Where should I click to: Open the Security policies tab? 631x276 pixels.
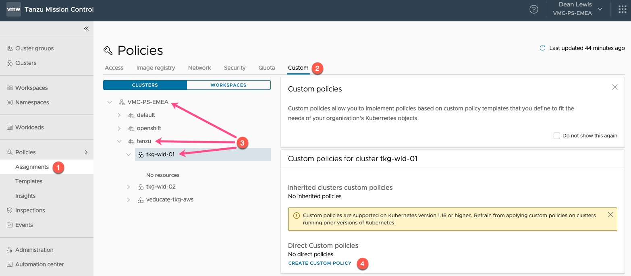[235, 68]
